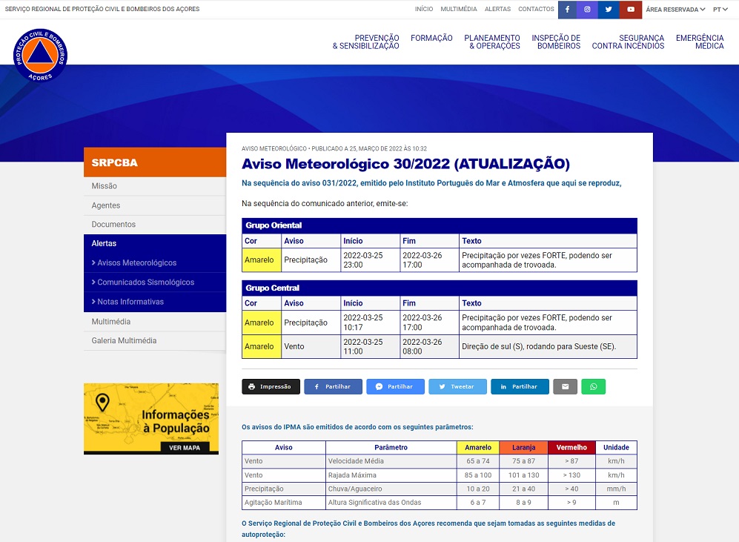Click the yellow Amarelo parameter header cell

click(x=478, y=447)
